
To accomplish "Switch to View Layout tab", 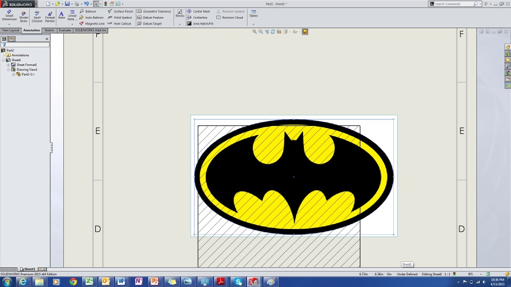I will pyautogui.click(x=11, y=30).
